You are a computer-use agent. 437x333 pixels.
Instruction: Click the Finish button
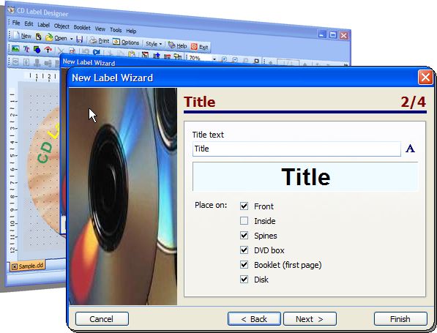pyautogui.click(x=400, y=319)
